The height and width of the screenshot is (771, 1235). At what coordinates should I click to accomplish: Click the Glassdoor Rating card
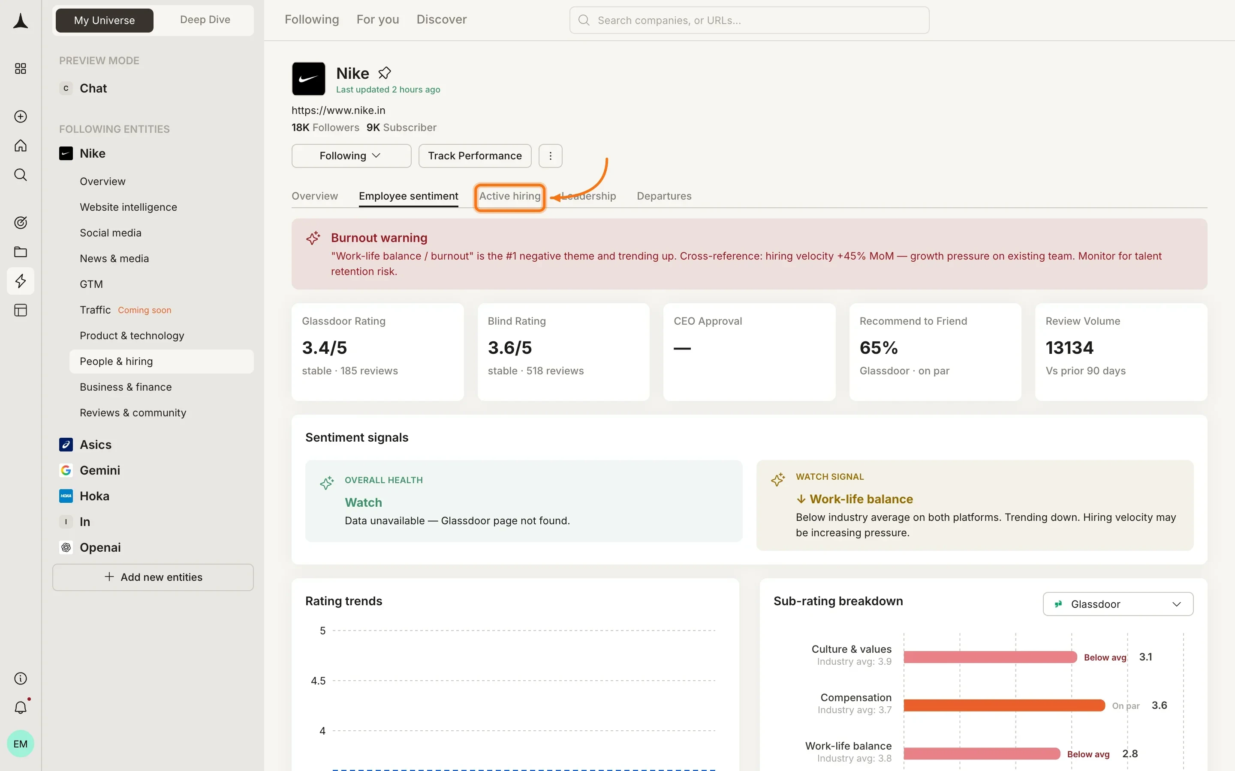[x=378, y=352]
